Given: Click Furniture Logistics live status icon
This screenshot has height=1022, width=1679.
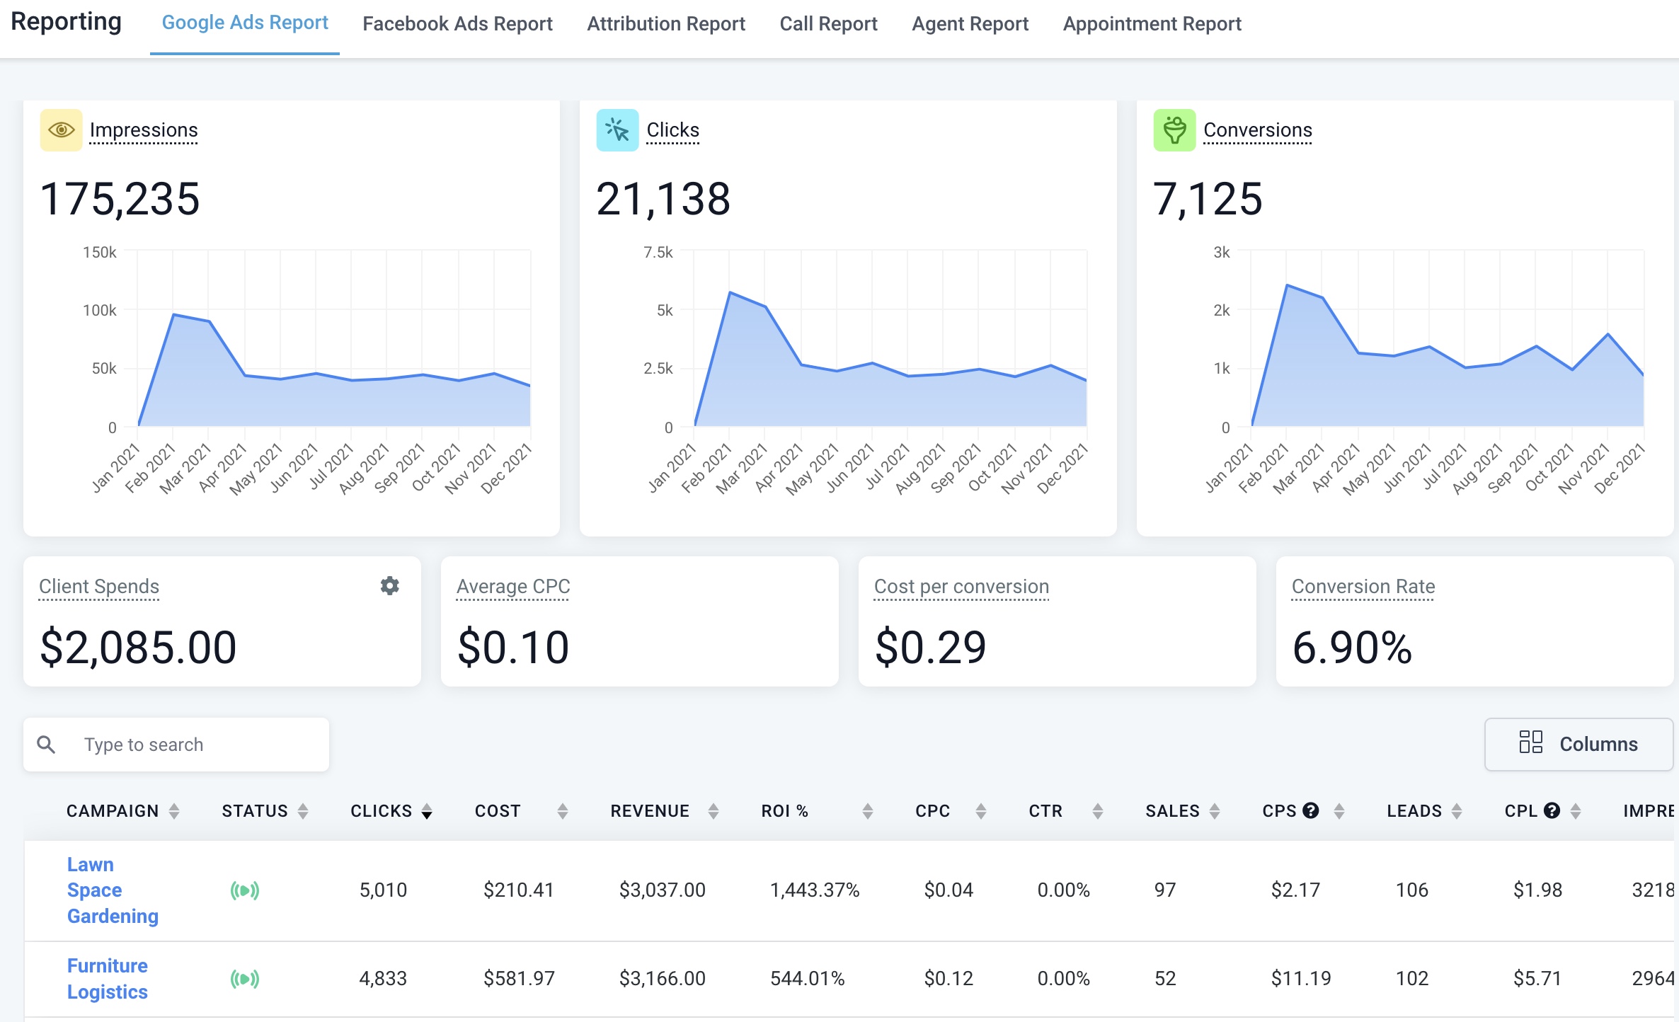Looking at the screenshot, I should click(245, 978).
